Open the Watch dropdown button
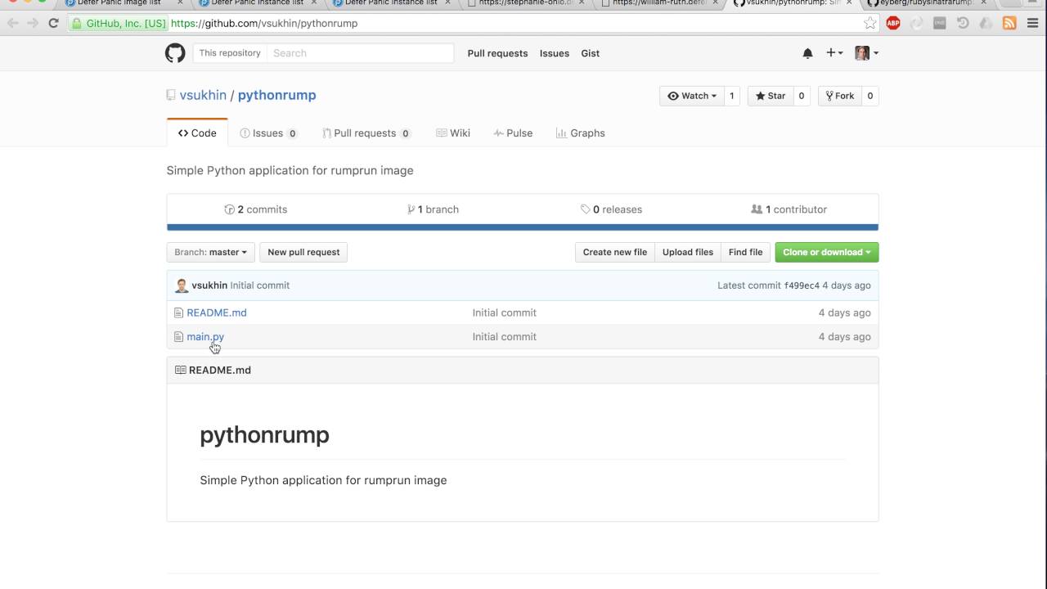1047x589 pixels. click(692, 96)
